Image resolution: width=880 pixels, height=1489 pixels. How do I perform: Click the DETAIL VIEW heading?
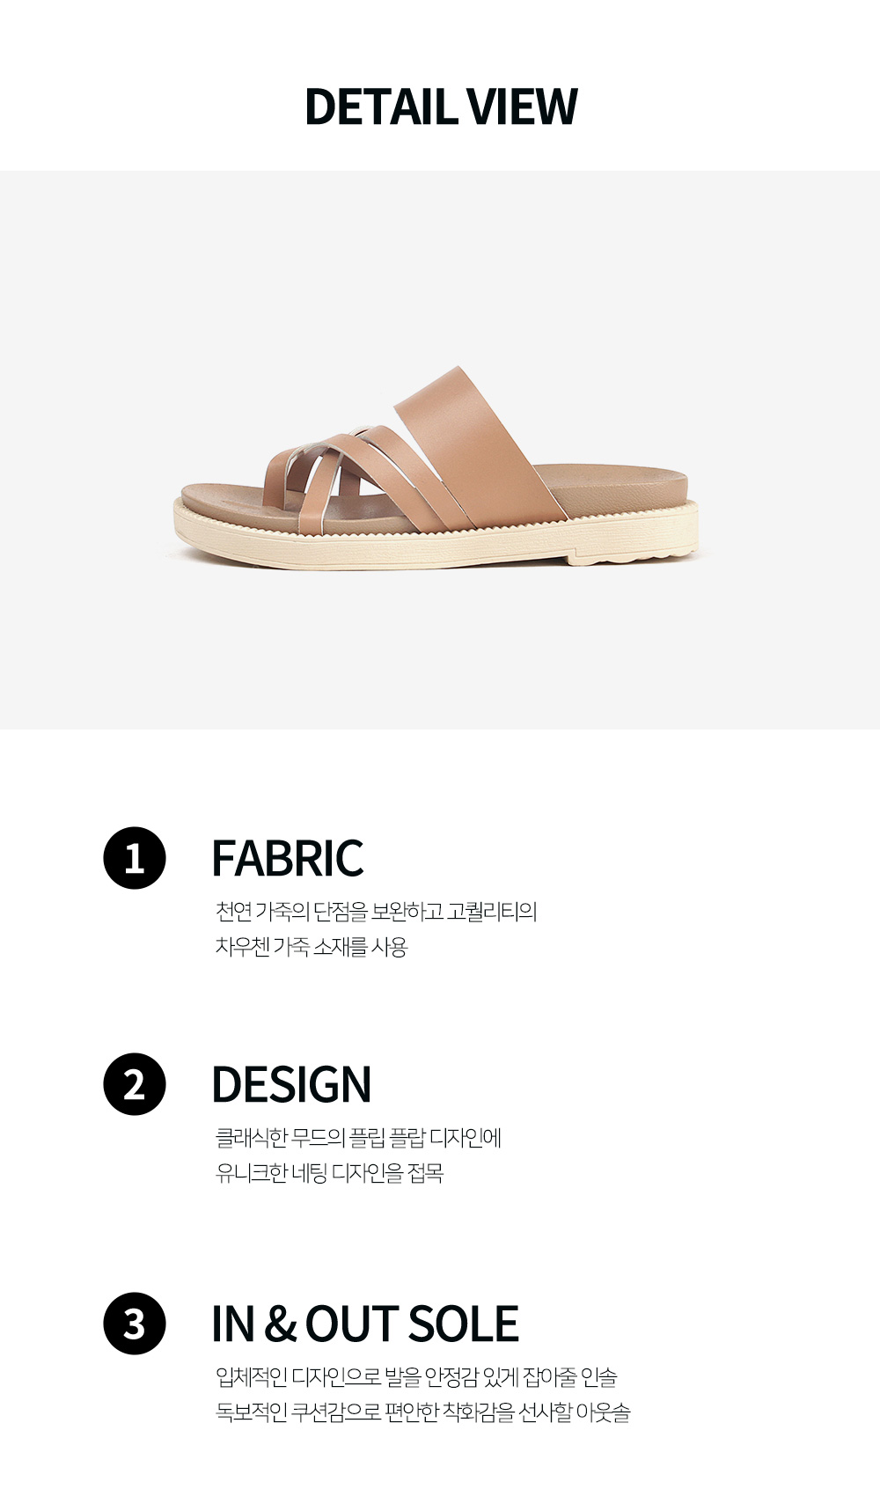click(441, 106)
